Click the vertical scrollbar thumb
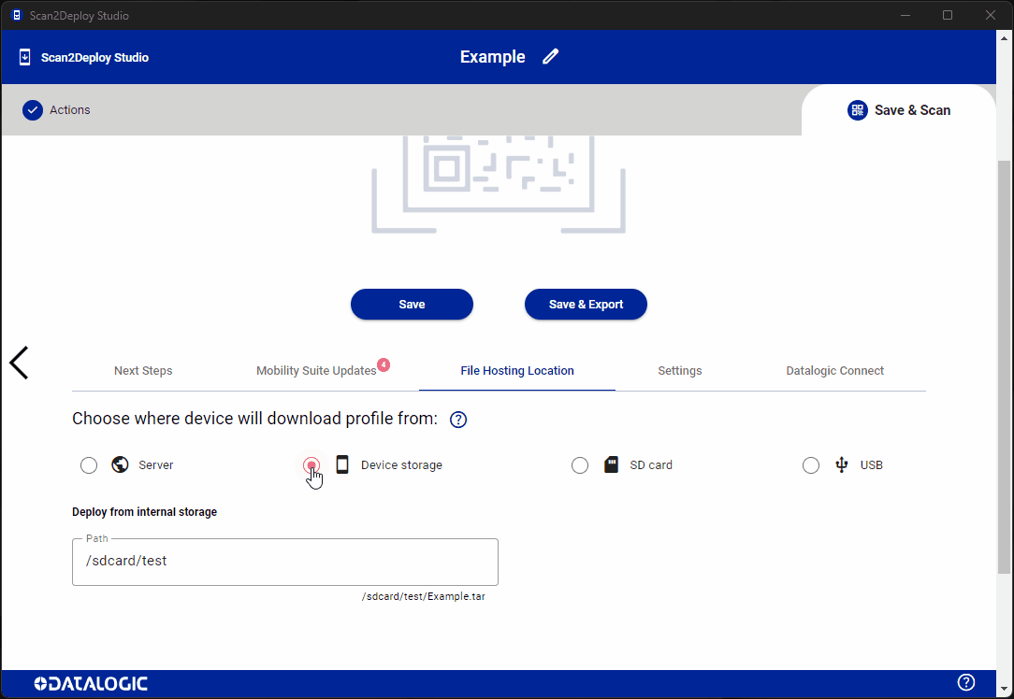This screenshot has width=1014, height=699. (x=1004, y=367)
